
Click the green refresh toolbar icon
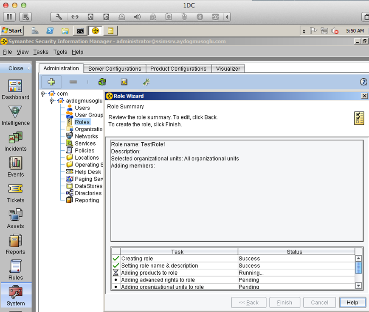pos(102,82)
